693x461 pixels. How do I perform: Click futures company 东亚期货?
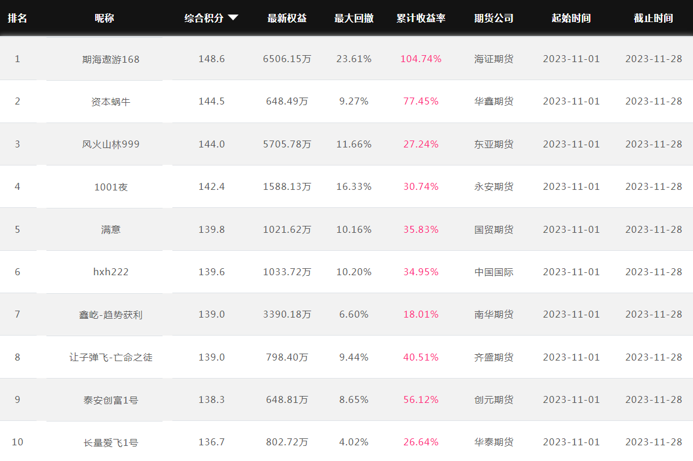point(494,144)
